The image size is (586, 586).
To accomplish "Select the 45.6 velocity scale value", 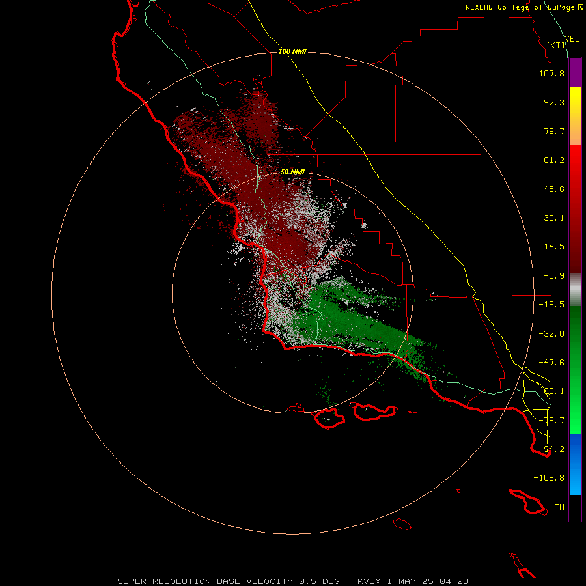I will click(554, 189).
